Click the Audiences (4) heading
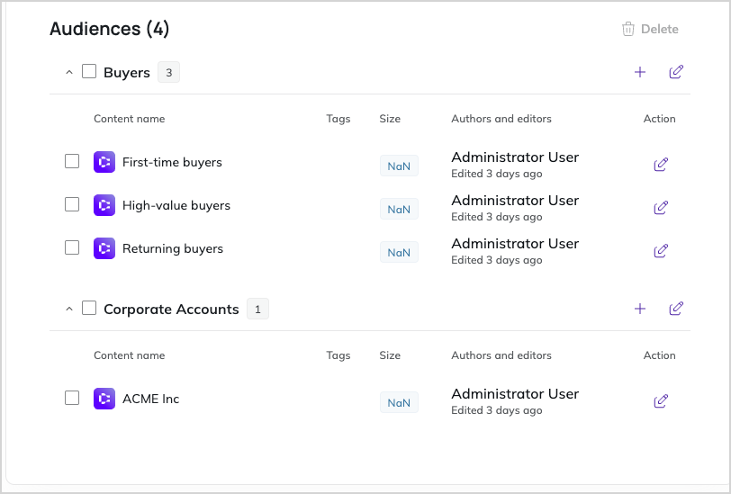 (110, 29)
